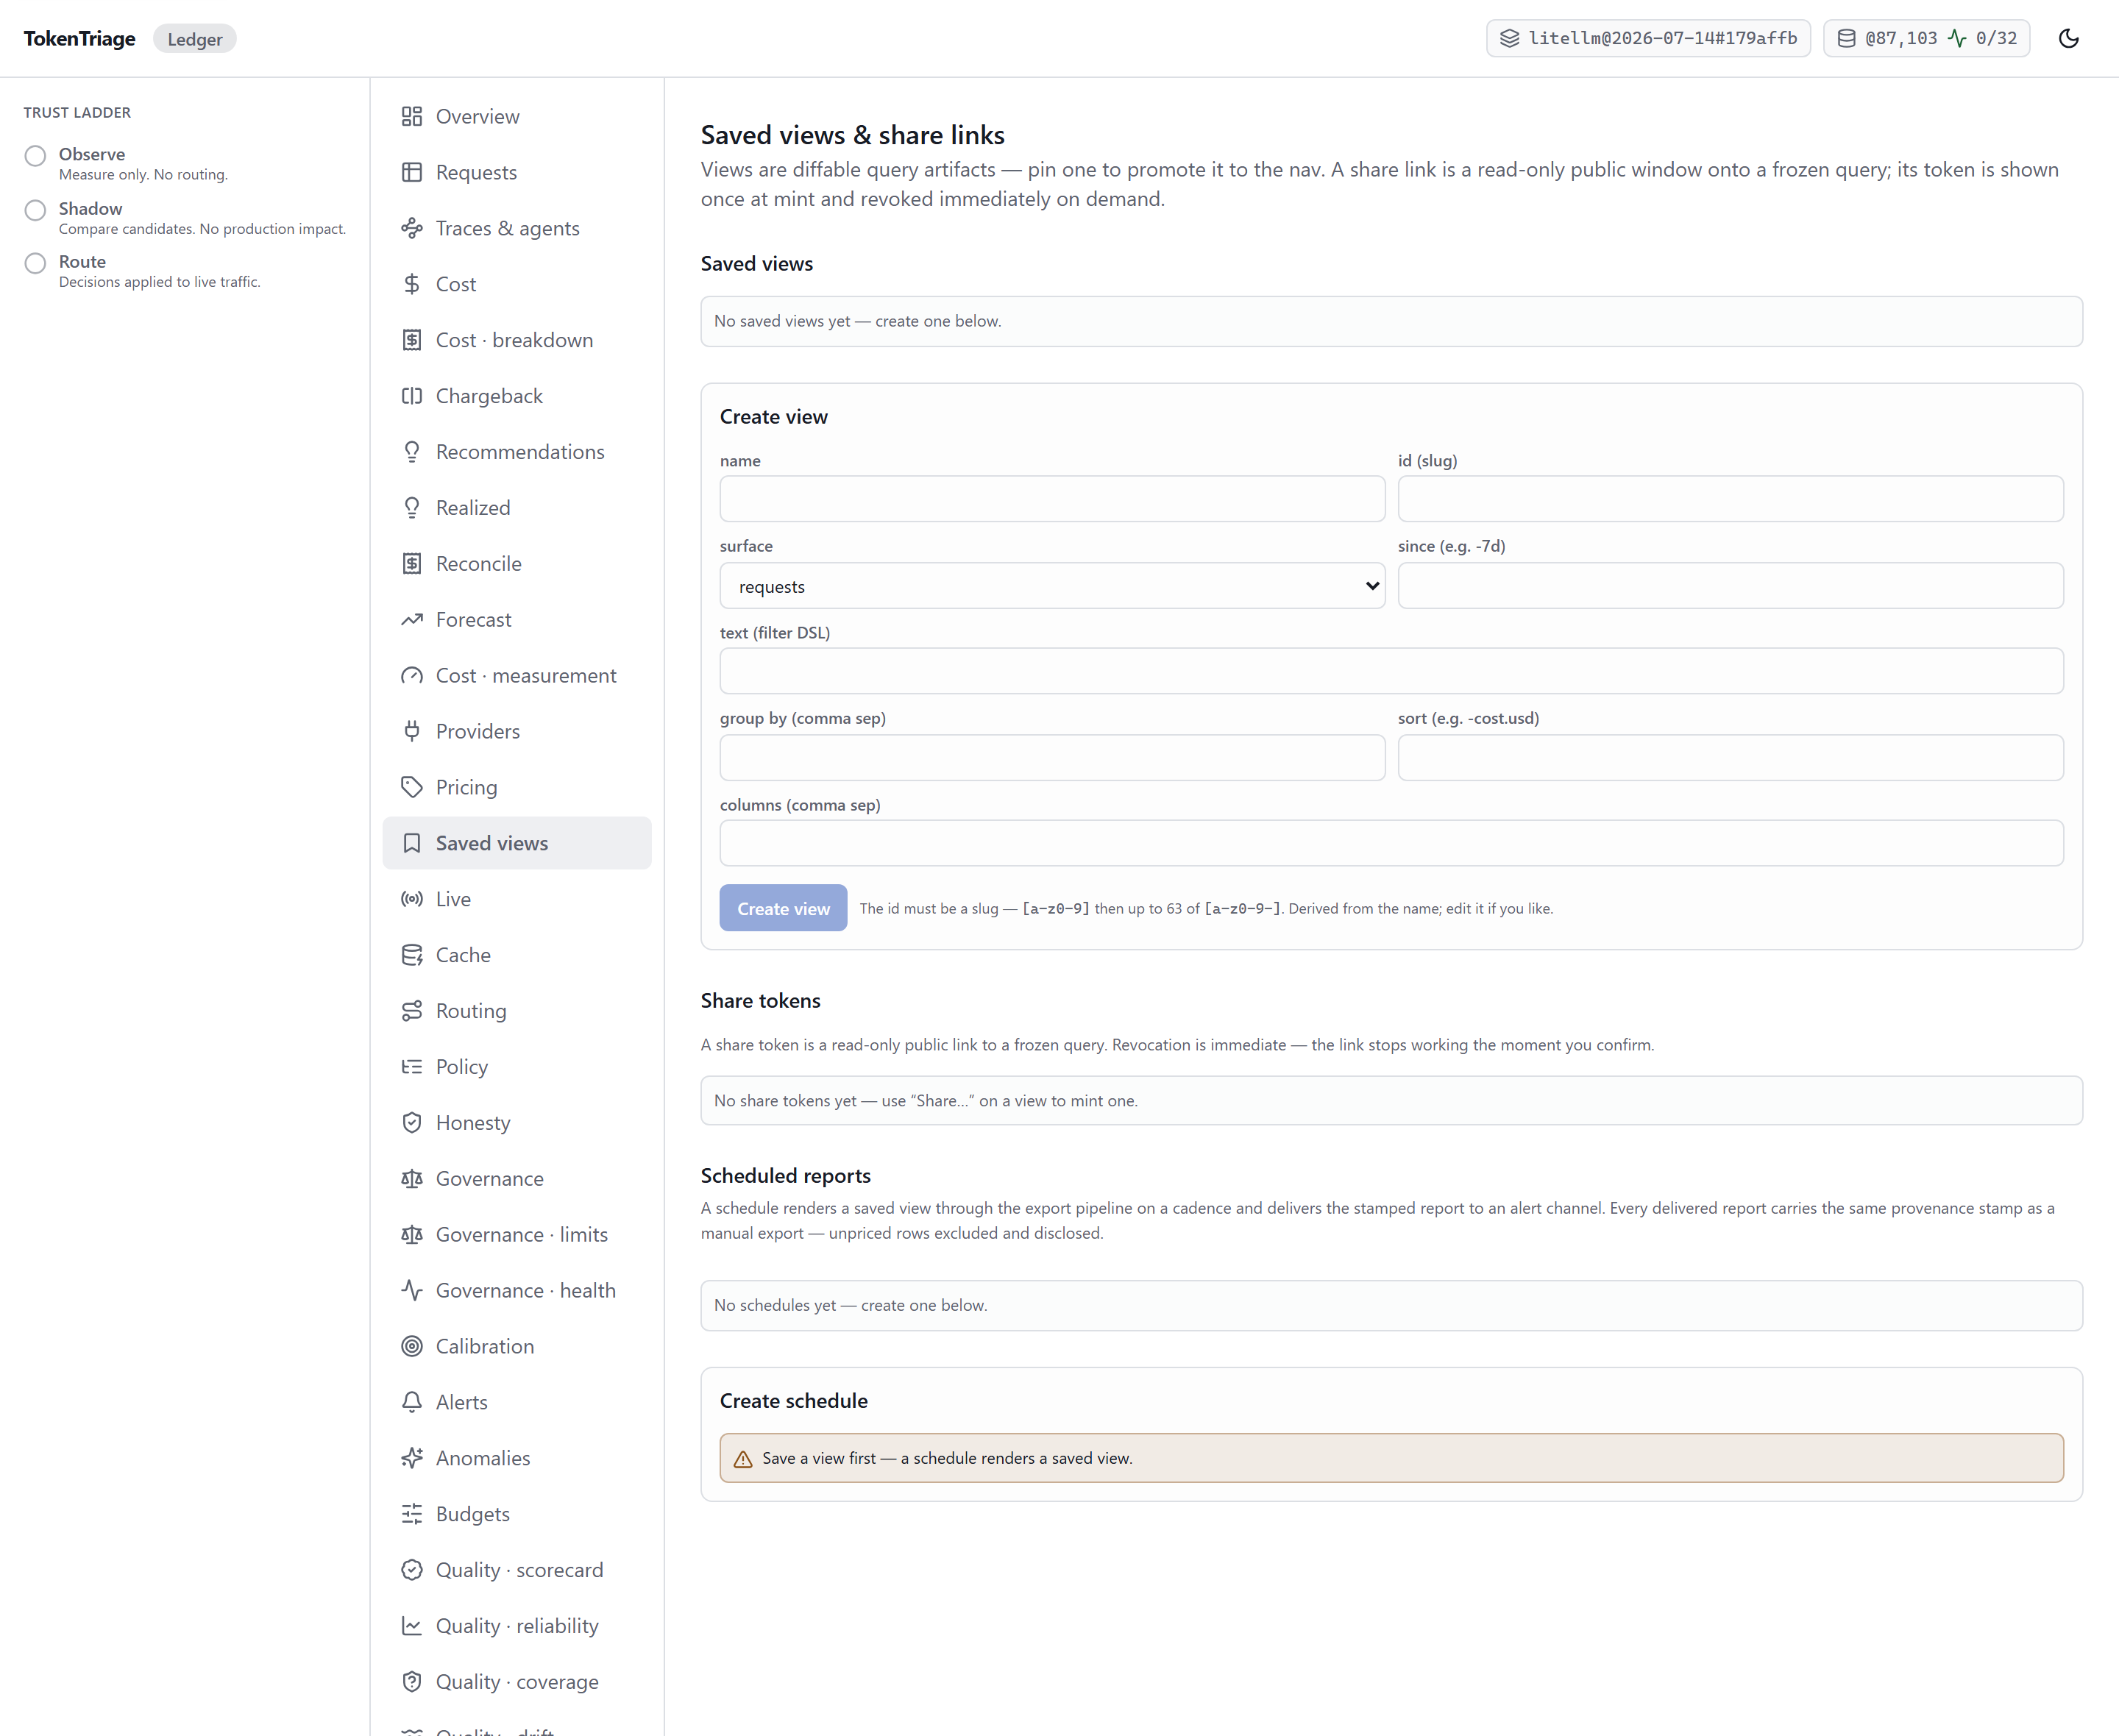Open Policy page in sidebar

[x=517, y=1067]
